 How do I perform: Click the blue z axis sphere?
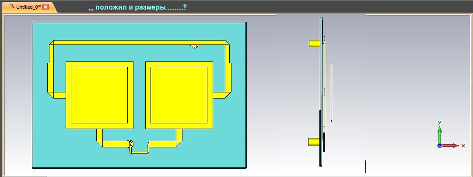pos(439,146)
